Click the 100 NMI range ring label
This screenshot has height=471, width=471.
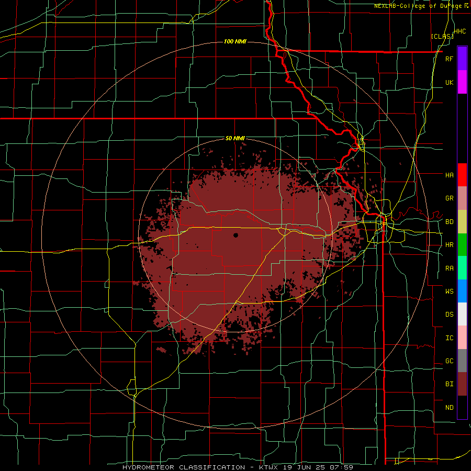(235, 41)
